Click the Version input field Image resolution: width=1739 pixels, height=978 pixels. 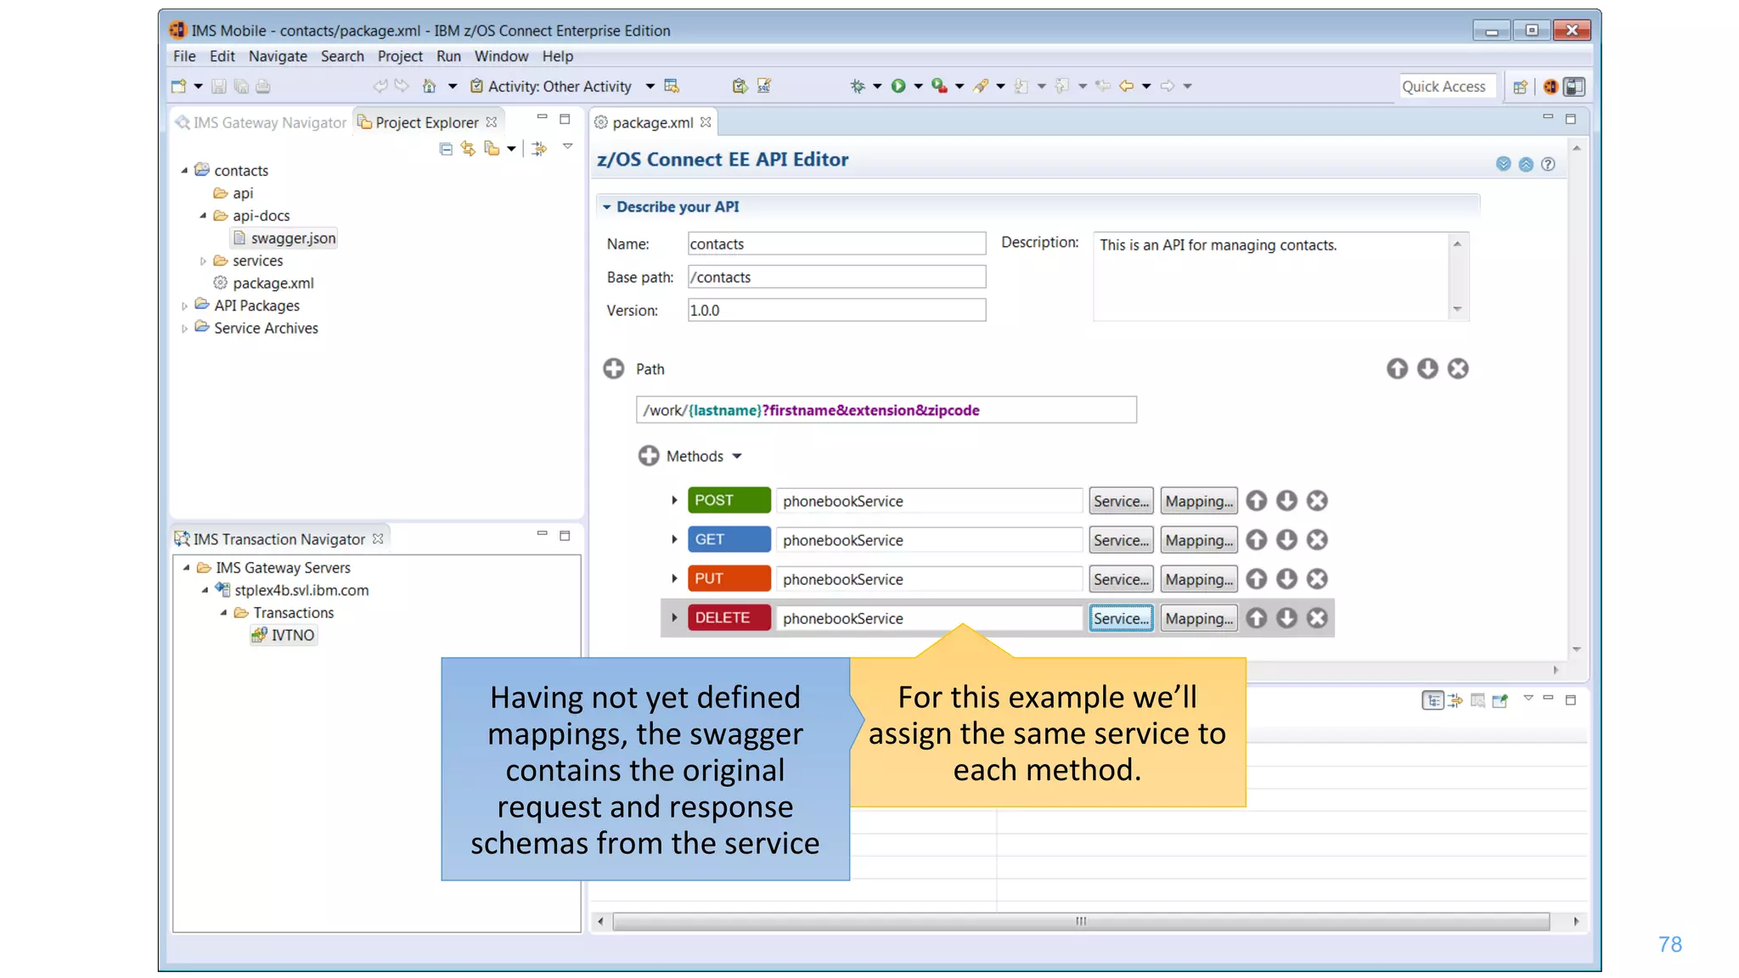(x=836, y=310)
